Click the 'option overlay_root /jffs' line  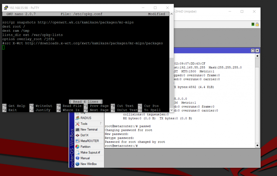coord(28,39)
